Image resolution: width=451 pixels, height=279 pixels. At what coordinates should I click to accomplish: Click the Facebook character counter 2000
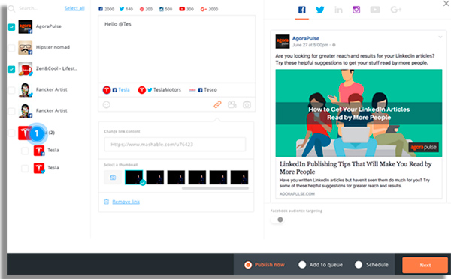click(x=107, y=9)
